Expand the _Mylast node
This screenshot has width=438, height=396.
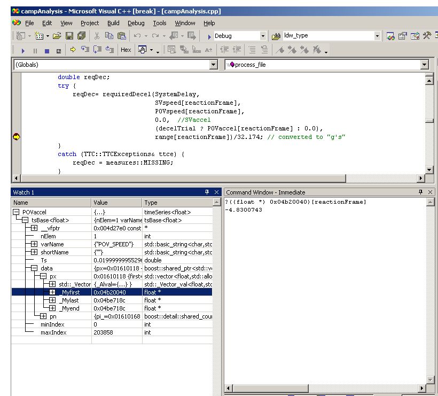click(52, 300)
